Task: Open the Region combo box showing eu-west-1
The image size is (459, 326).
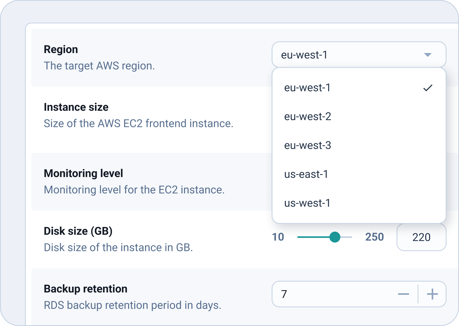Action: click(x=359, y=55)
